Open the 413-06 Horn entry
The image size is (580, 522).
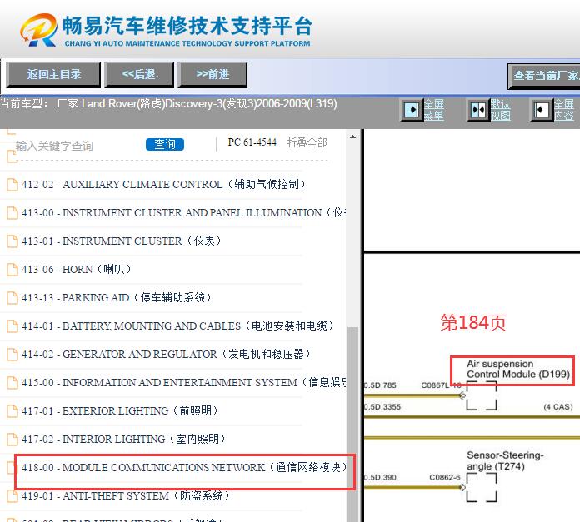pyautogui.click(x=76, y=269)
